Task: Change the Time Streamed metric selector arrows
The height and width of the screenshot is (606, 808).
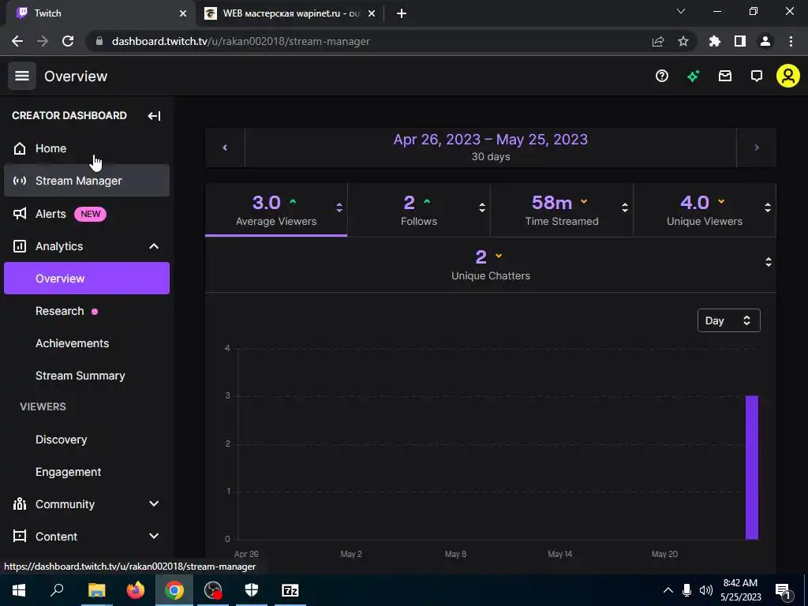Action: pos(625,208)
